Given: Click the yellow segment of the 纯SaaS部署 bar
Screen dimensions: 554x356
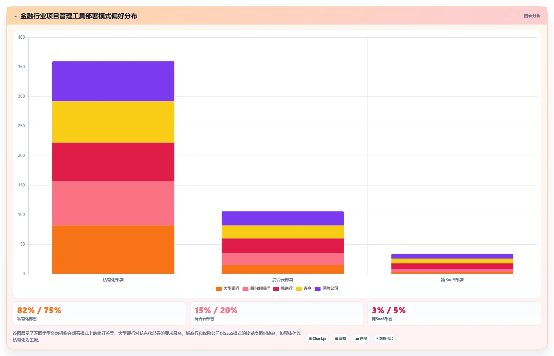Looking at the screenshot, I should [452, 261].
